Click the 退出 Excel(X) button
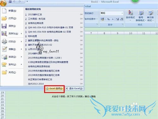Screen dimensions: 158x119 74,89
